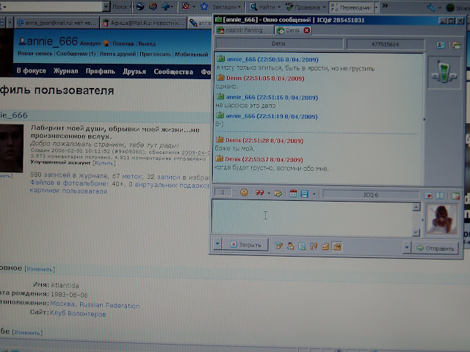
Task: Click the red swirl icon in browser toolbar
Action: coord(153,7)
